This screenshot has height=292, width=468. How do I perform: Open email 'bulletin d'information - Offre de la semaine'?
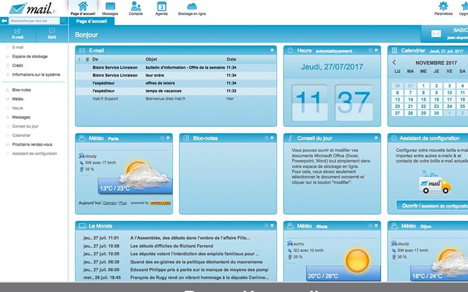point(176,68)
